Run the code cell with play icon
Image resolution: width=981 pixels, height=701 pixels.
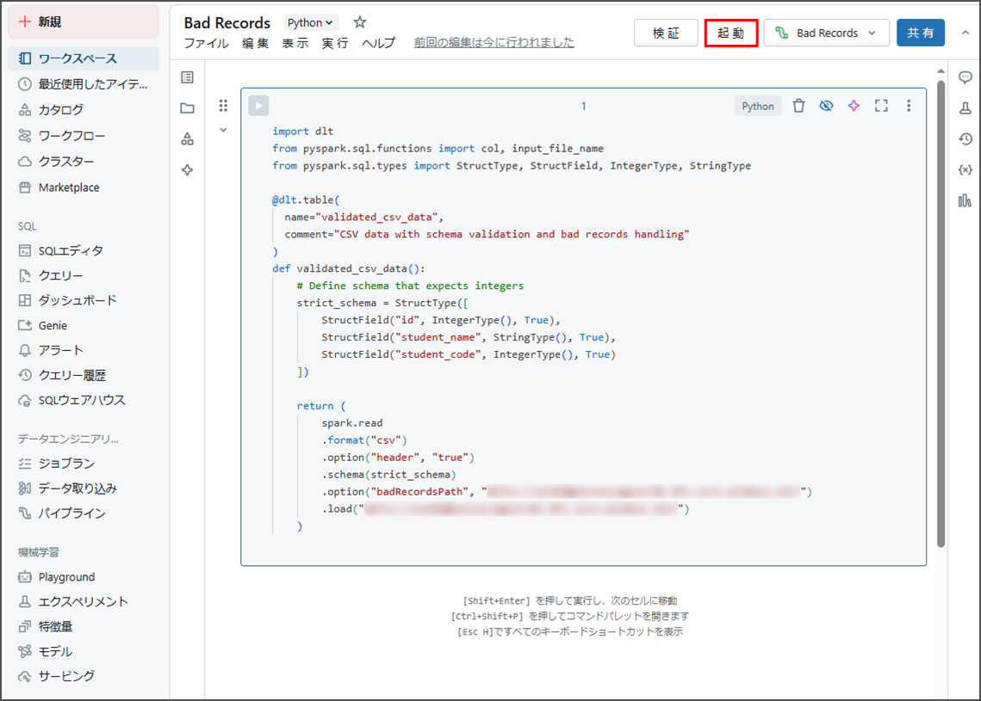[258, 106]
